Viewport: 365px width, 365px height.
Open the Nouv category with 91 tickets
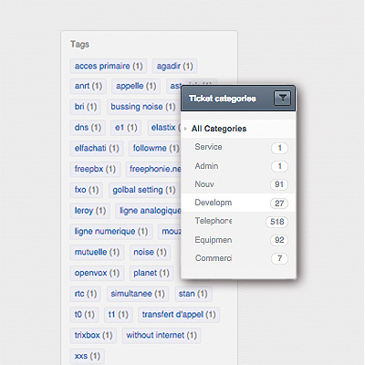(x=204, y=184)
